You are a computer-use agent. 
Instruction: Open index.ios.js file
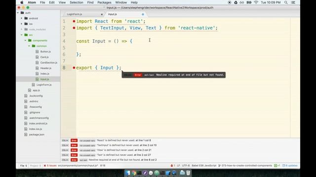(x=36, y=129)
